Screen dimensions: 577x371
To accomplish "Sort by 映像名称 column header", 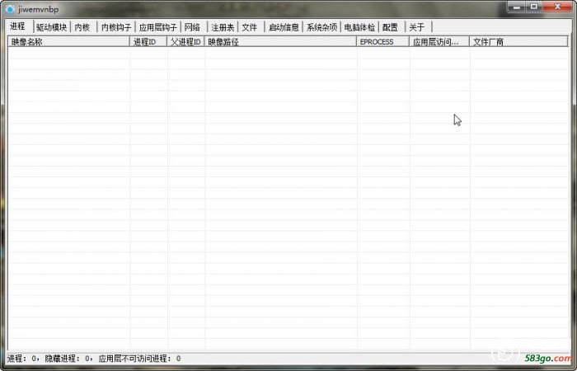I will pos(68,41).
